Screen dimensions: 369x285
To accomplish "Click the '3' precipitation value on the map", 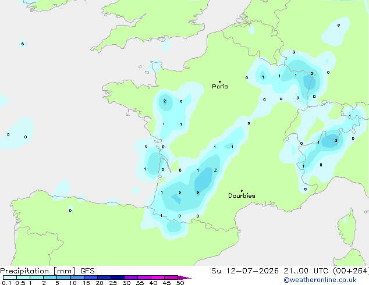I will [x=336, y=141].
